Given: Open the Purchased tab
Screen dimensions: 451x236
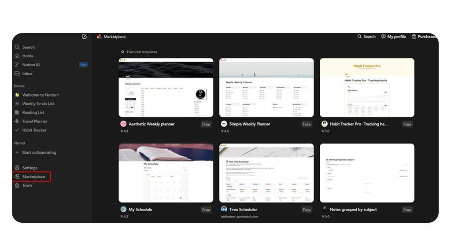Looking at the screenshot, I should [424, 37].
